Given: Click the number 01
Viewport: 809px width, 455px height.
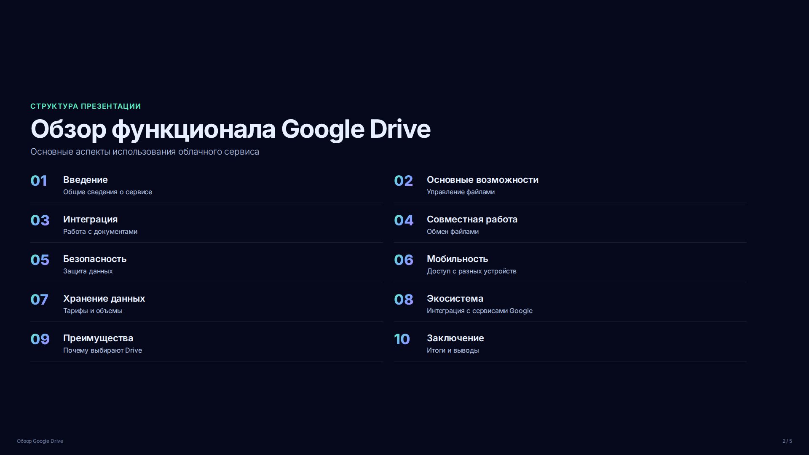Looking at the screenshot, I should click(x=39, y=181).
